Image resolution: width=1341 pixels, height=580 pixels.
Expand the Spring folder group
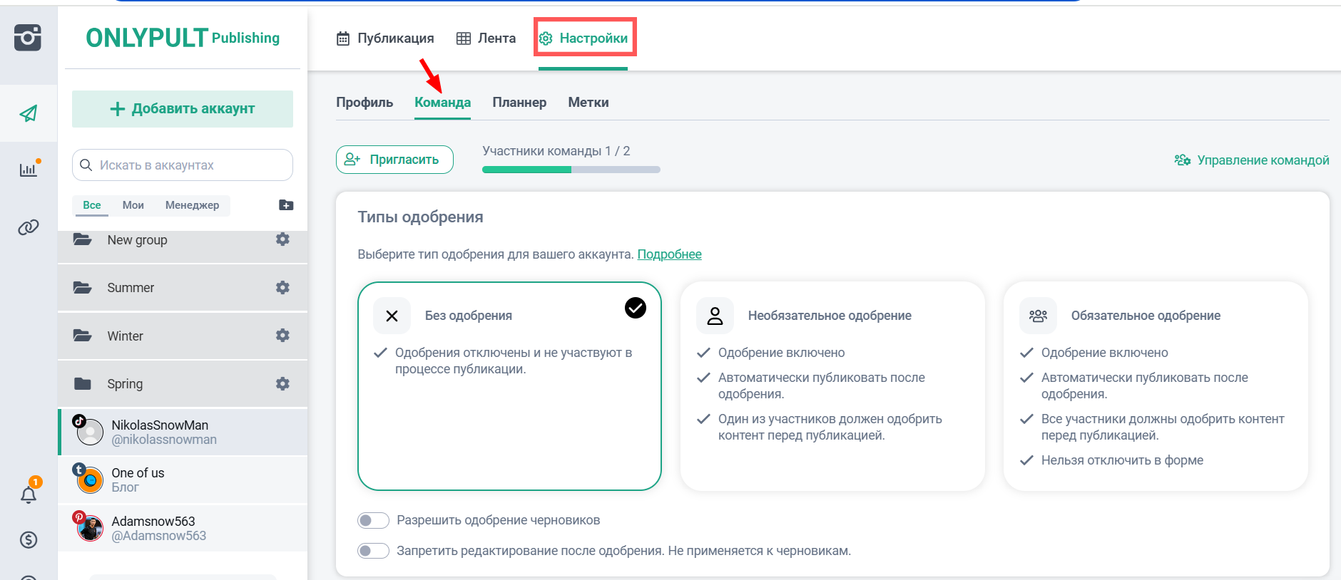pyautogui.click(x=125, y=384)
